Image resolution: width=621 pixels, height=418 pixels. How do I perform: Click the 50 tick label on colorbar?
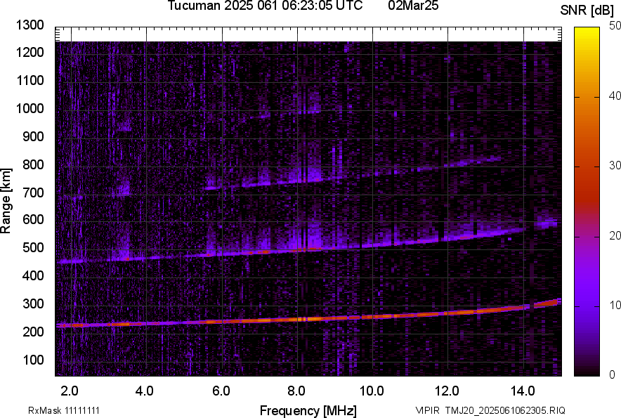coord(615,26)
